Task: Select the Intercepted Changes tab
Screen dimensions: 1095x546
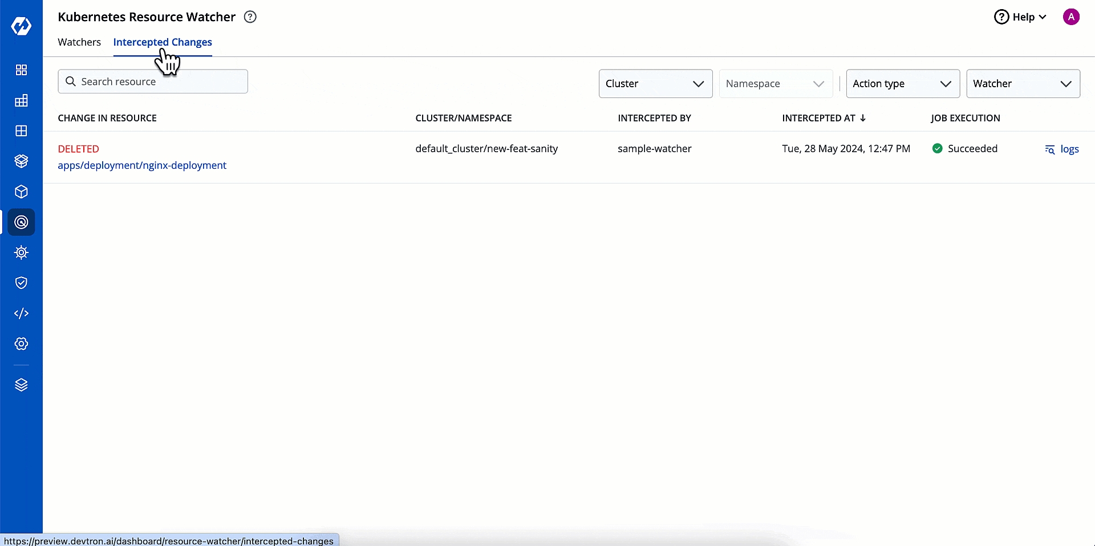Action: [163, 42]
